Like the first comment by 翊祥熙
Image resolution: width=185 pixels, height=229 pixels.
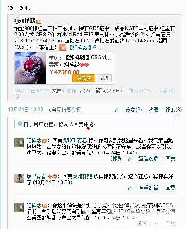coord(130,159)
